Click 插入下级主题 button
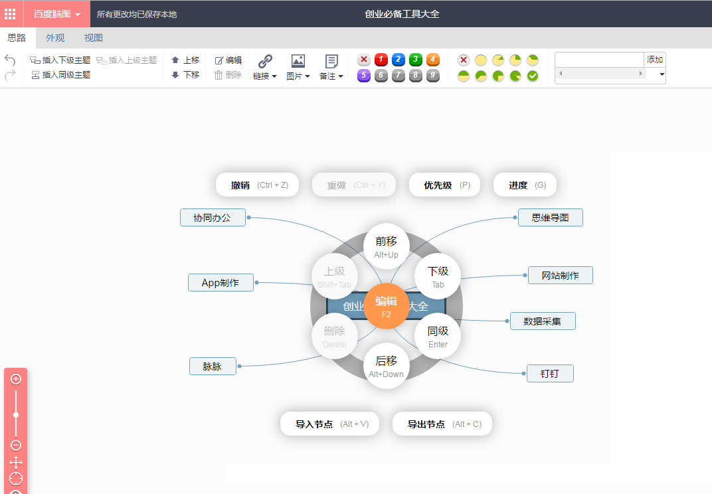The image size is (712, 494). coord(60,60)
